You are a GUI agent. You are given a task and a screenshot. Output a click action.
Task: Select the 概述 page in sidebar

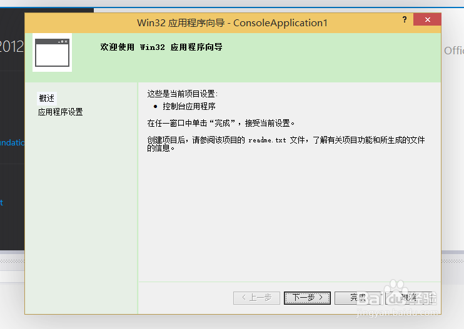pyautogui.click(x=47, y=99)
